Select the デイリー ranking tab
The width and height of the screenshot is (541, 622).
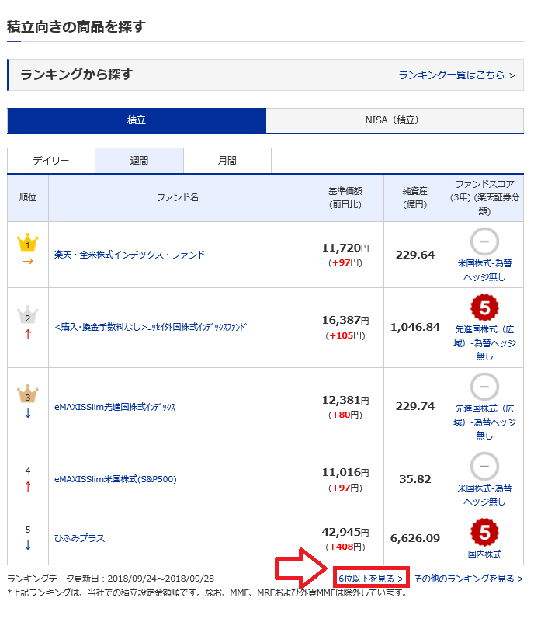point(51,161)
